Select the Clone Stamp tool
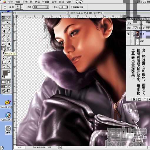Image resolution: width=150 pixels, height=150 pixels. (4, 40)
